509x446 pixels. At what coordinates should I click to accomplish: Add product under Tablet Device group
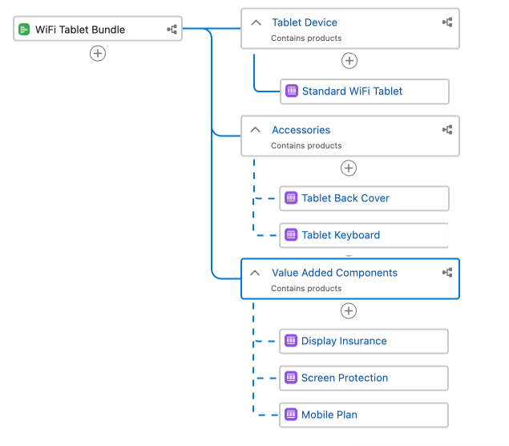click(x=349, y=60)
